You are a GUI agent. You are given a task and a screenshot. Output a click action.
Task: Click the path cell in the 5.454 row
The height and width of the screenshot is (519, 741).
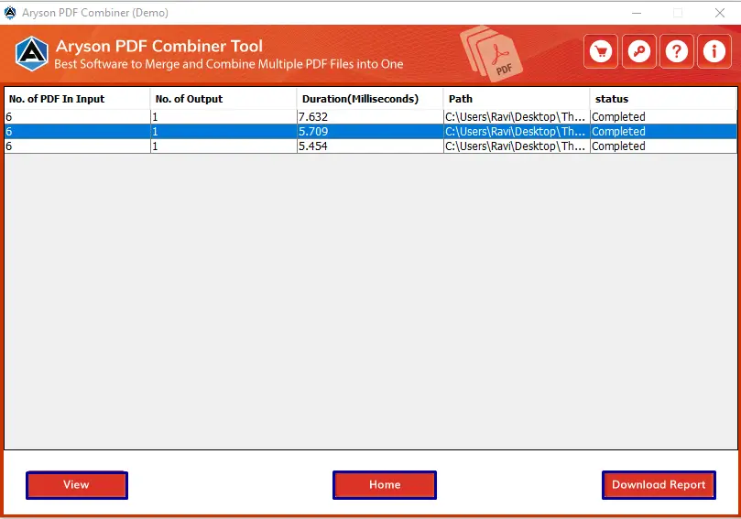click(515, 146)
